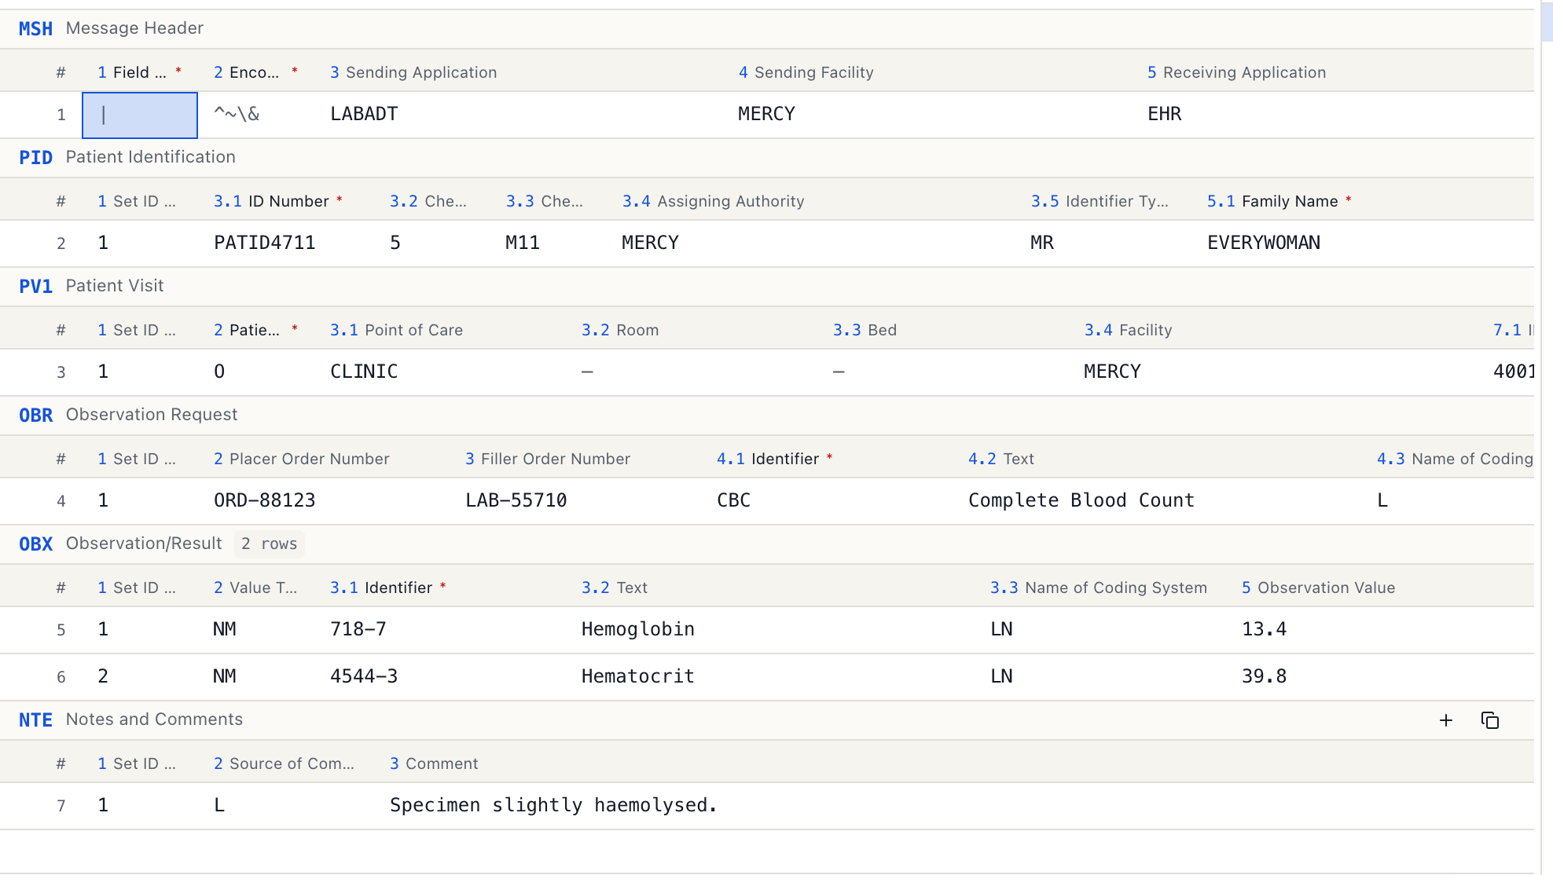Select the MSH field separator cell
The image size is (1553, 875).
140,115
